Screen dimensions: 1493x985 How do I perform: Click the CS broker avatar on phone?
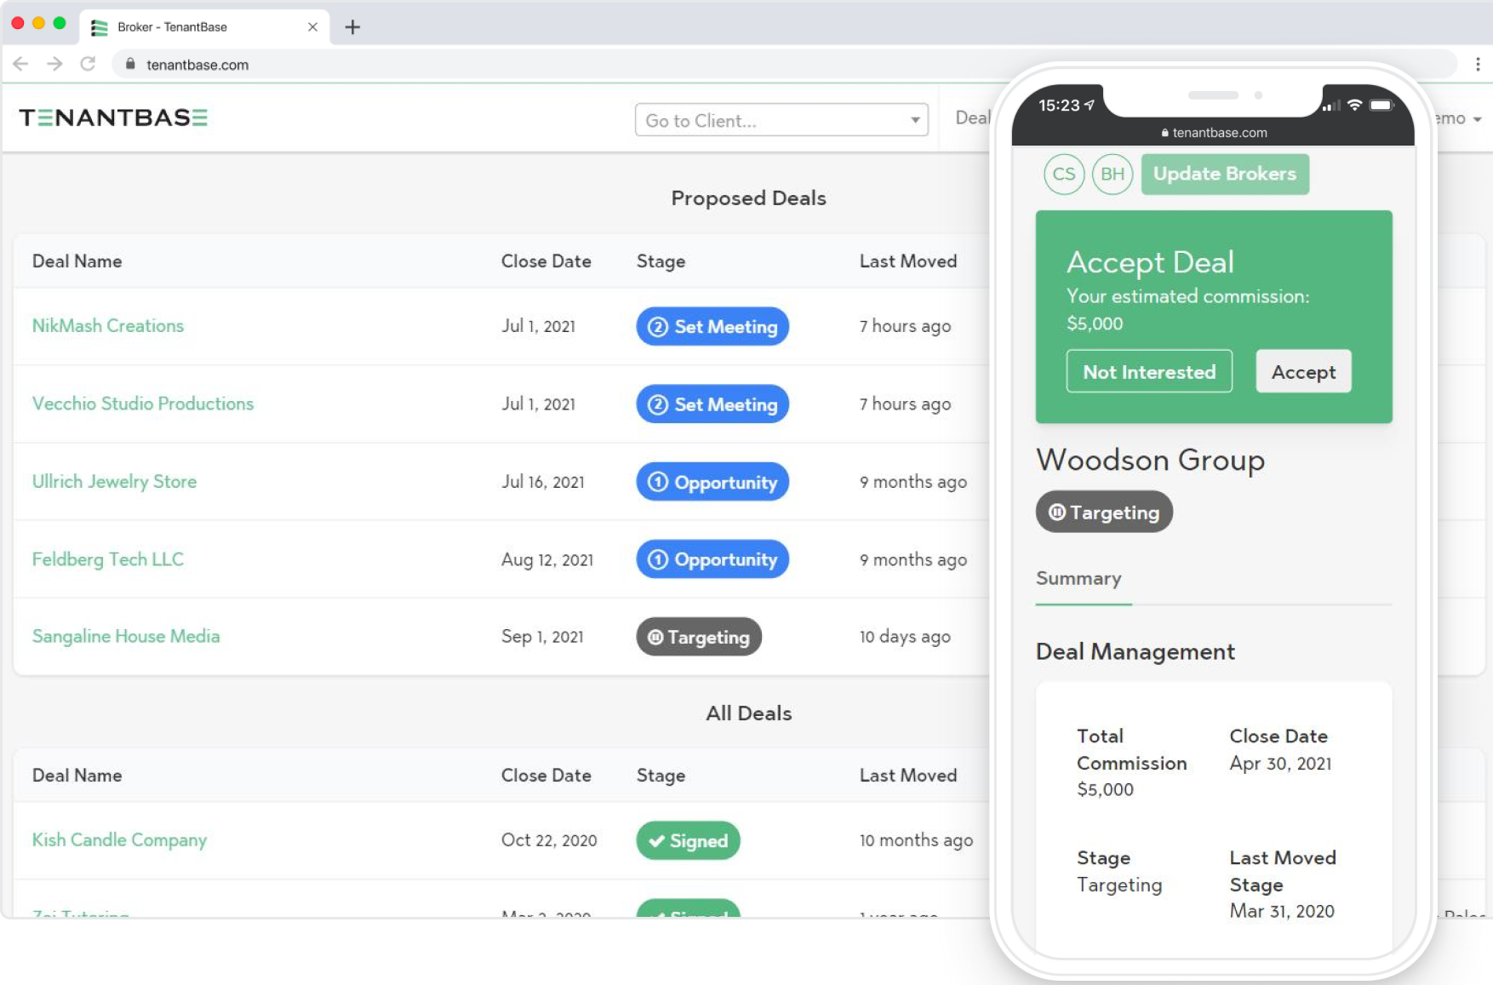1063,175
